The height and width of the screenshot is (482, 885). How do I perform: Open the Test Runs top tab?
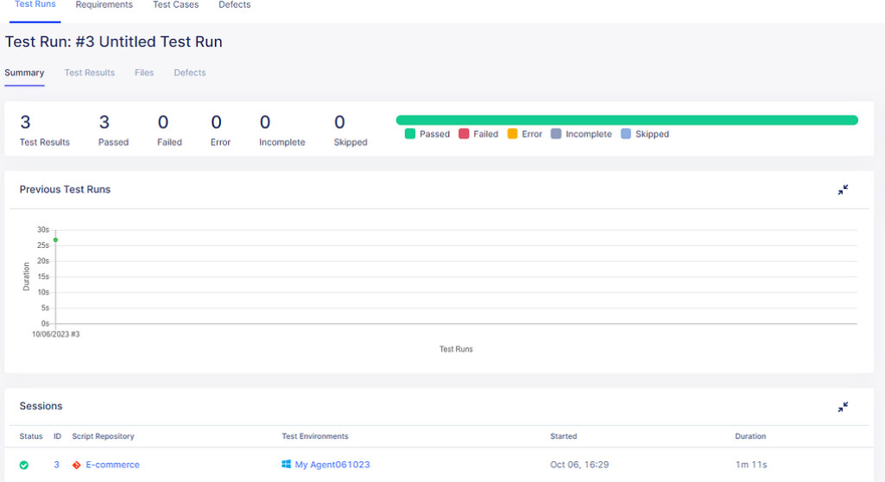click(x=35, y=4)
